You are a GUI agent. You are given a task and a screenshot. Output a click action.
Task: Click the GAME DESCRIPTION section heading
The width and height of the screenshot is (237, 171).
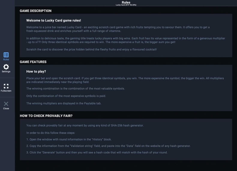coord(35,11)
